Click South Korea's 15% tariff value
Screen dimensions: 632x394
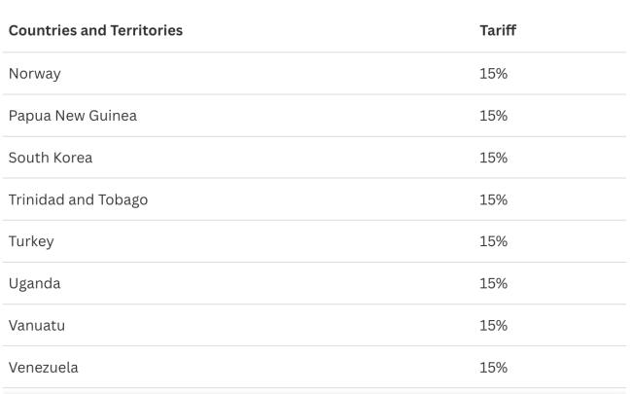point(493,158)
